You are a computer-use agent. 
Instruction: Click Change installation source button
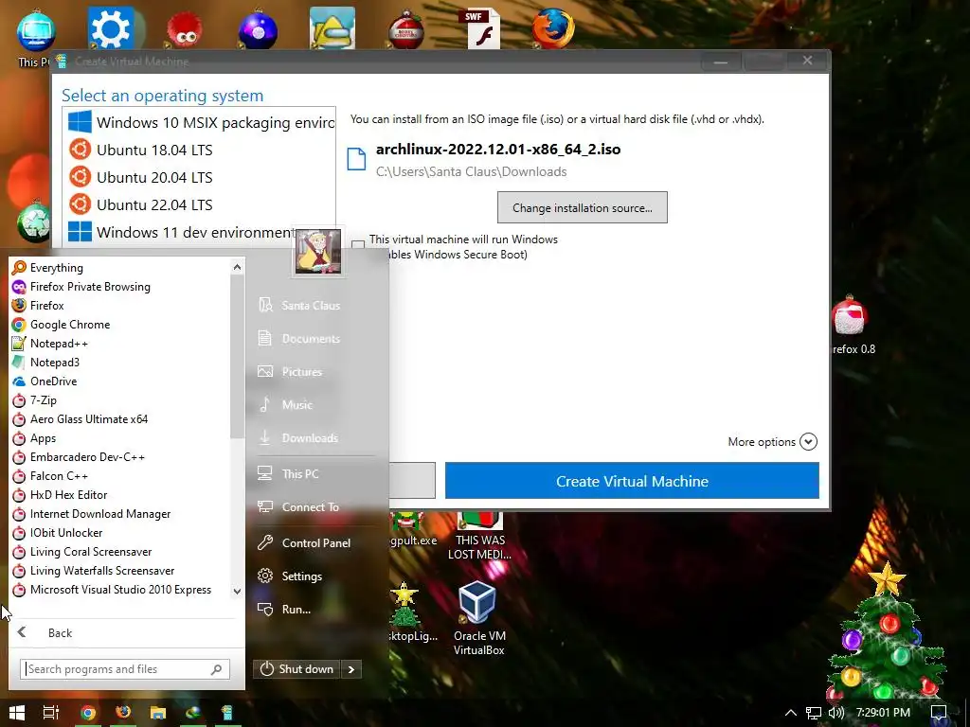pyautogui.click(x=583, y=207)
